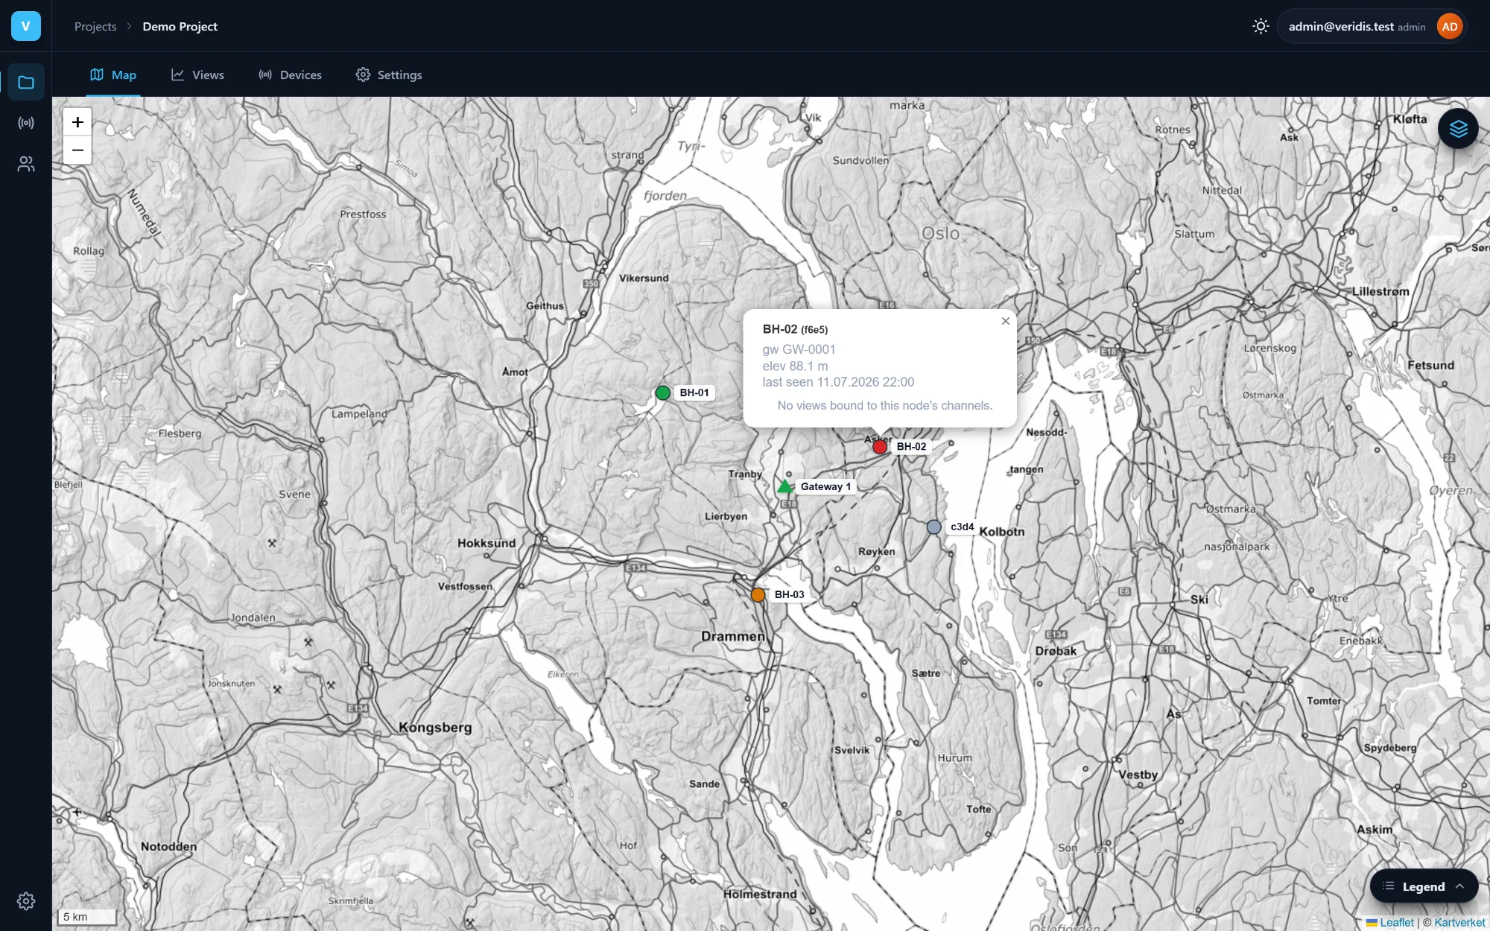This screenshot has height=931, width=1490.
Task: Open the projects folder sidebar icon
Action: click(x=26, y=82)
